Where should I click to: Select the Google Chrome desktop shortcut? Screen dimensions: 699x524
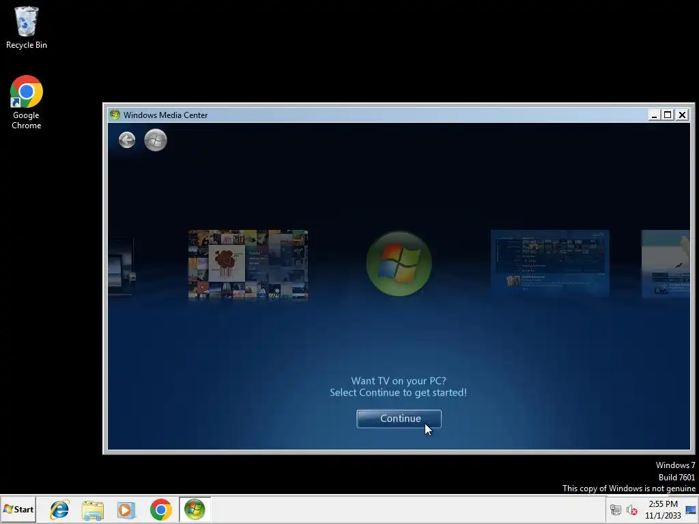point(27,102)
